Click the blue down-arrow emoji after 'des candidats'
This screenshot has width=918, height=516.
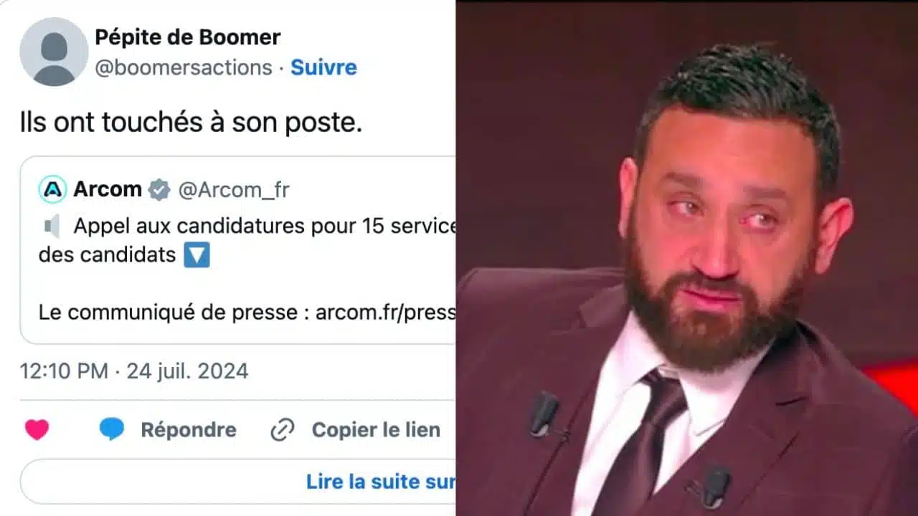[x=197, y=255]
